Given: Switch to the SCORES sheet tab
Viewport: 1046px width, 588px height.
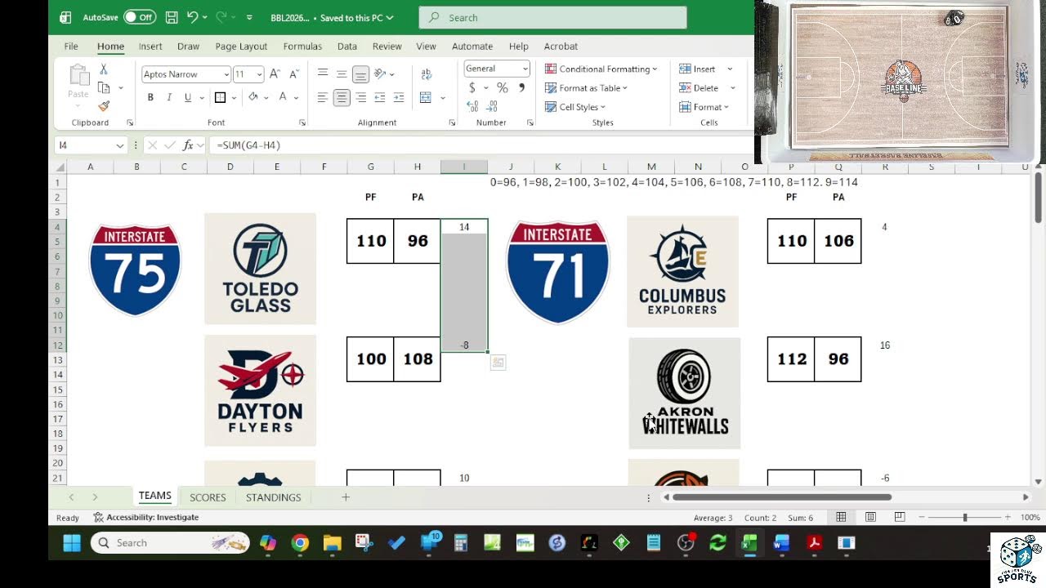Looking at the screenshot, I should click(208, 497).
